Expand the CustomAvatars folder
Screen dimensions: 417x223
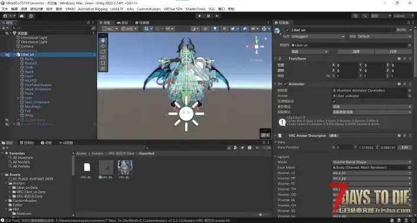click(6, 201)
